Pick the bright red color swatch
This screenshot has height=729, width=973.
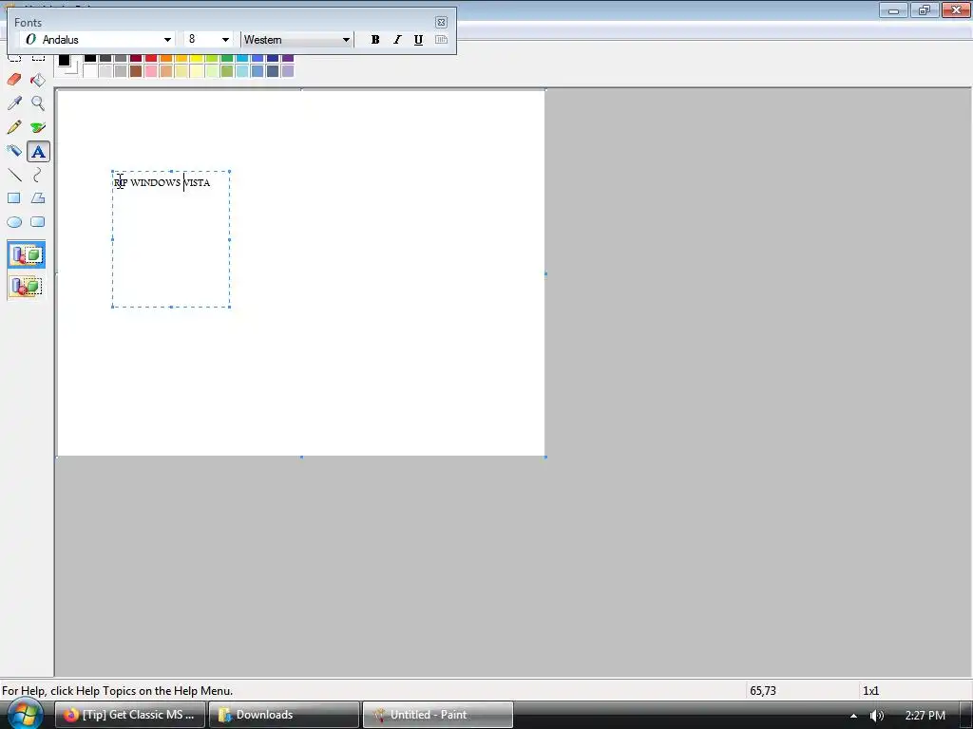151,58
